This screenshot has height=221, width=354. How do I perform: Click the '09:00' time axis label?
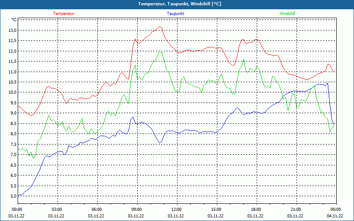point(137,210)
